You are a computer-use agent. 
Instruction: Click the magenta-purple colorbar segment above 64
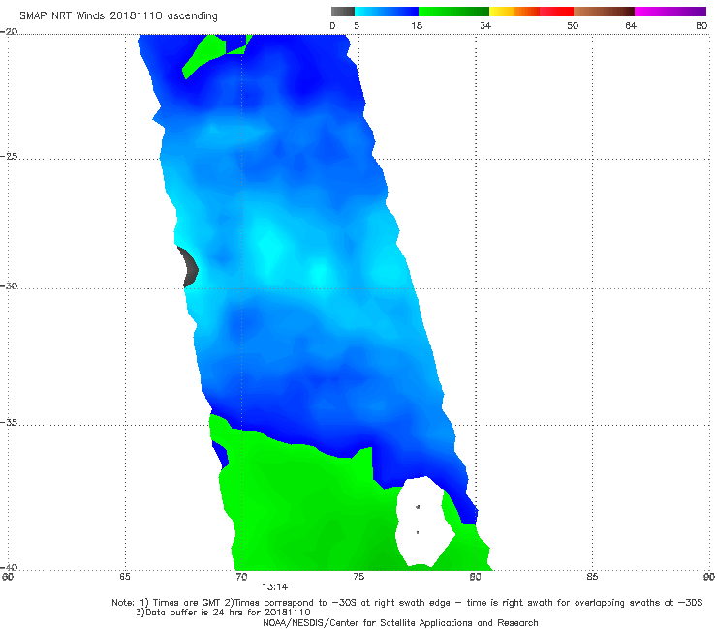point(670,12)
